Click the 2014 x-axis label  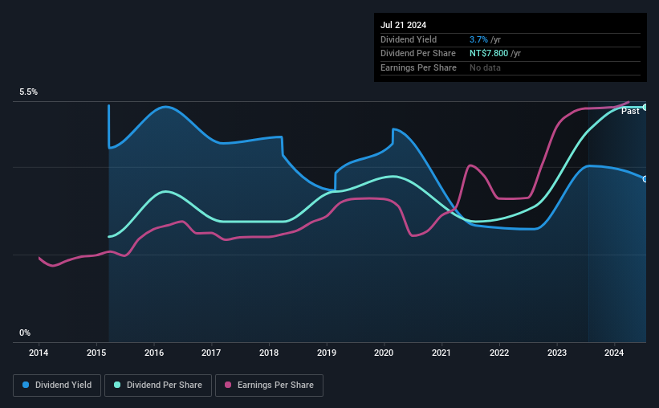point(39,353)
